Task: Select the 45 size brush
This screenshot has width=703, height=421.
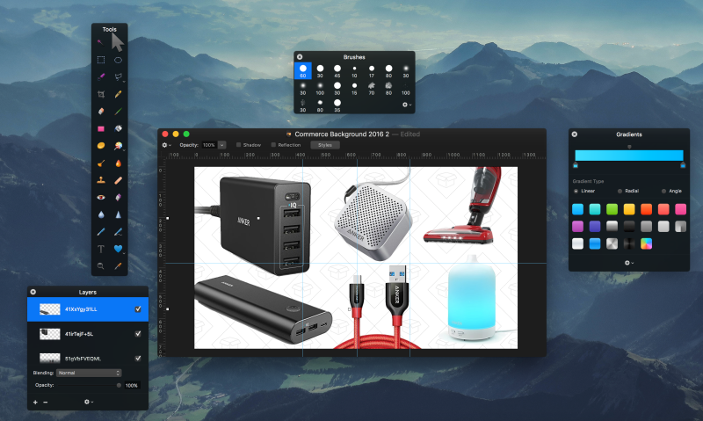Action: 337,71
